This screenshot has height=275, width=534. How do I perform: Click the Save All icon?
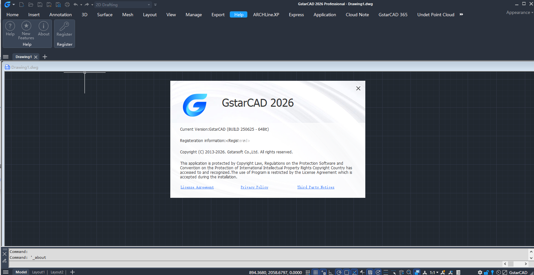click(x=58, y=5)
